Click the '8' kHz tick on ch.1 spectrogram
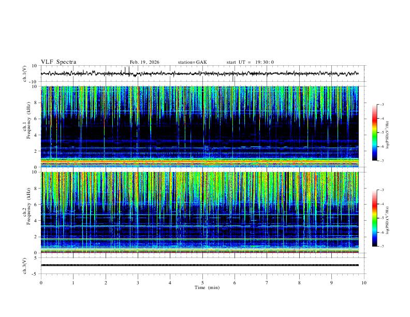Viewport: 410px width, 317px height. 36,103
